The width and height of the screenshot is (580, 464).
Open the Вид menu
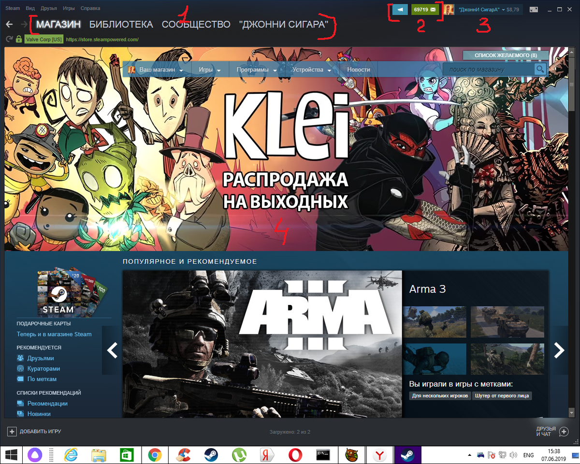point(30,8)
